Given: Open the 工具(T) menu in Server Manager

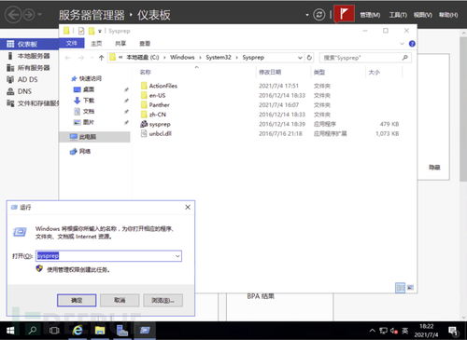Looking at the screenshot, I should [x=398, y=15].
